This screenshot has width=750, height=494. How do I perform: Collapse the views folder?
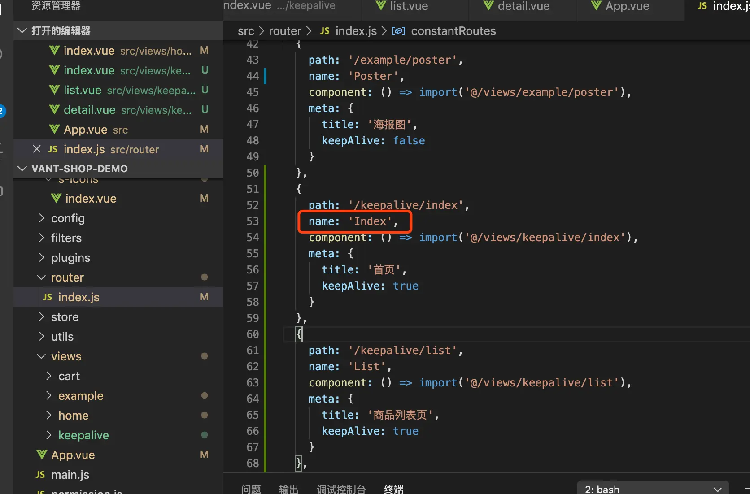tap(42, 356)
